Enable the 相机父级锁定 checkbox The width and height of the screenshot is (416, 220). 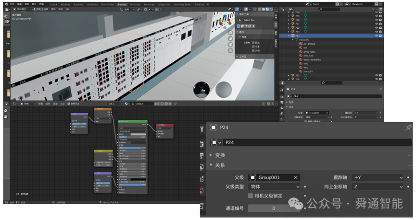tap(251, 196)
